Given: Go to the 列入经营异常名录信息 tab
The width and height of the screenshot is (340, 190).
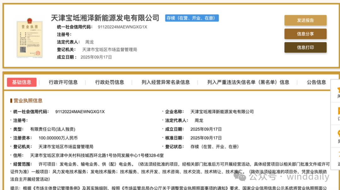Looking at the screenshot, I should coord(166,82).
